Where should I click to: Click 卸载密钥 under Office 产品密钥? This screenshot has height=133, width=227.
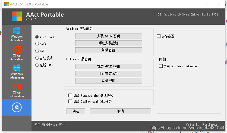click(108, 81)
